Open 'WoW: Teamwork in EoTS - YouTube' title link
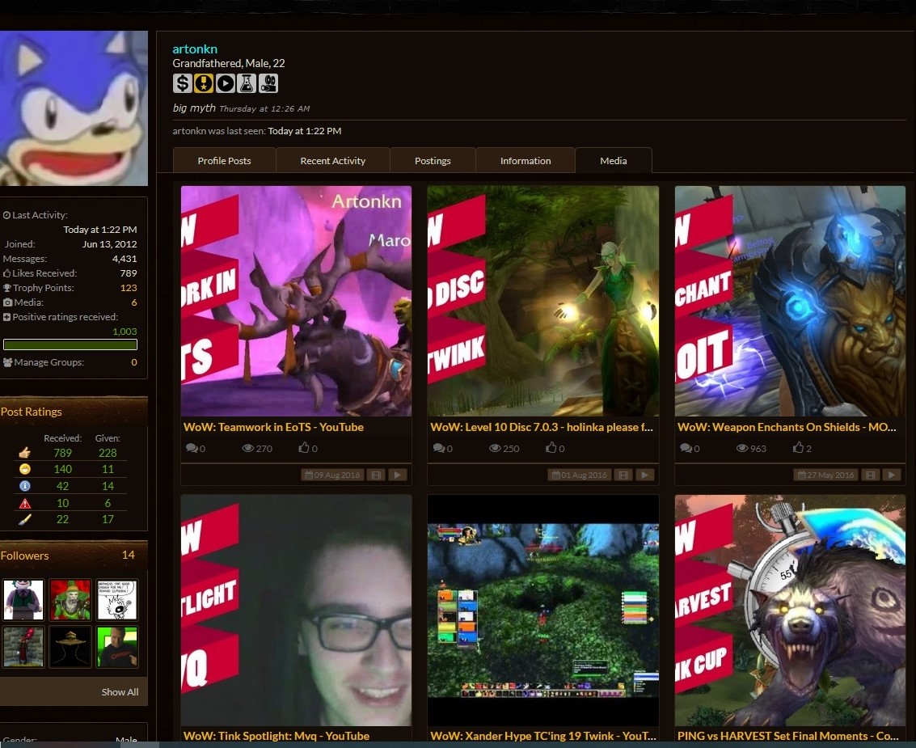 [273, 427]
